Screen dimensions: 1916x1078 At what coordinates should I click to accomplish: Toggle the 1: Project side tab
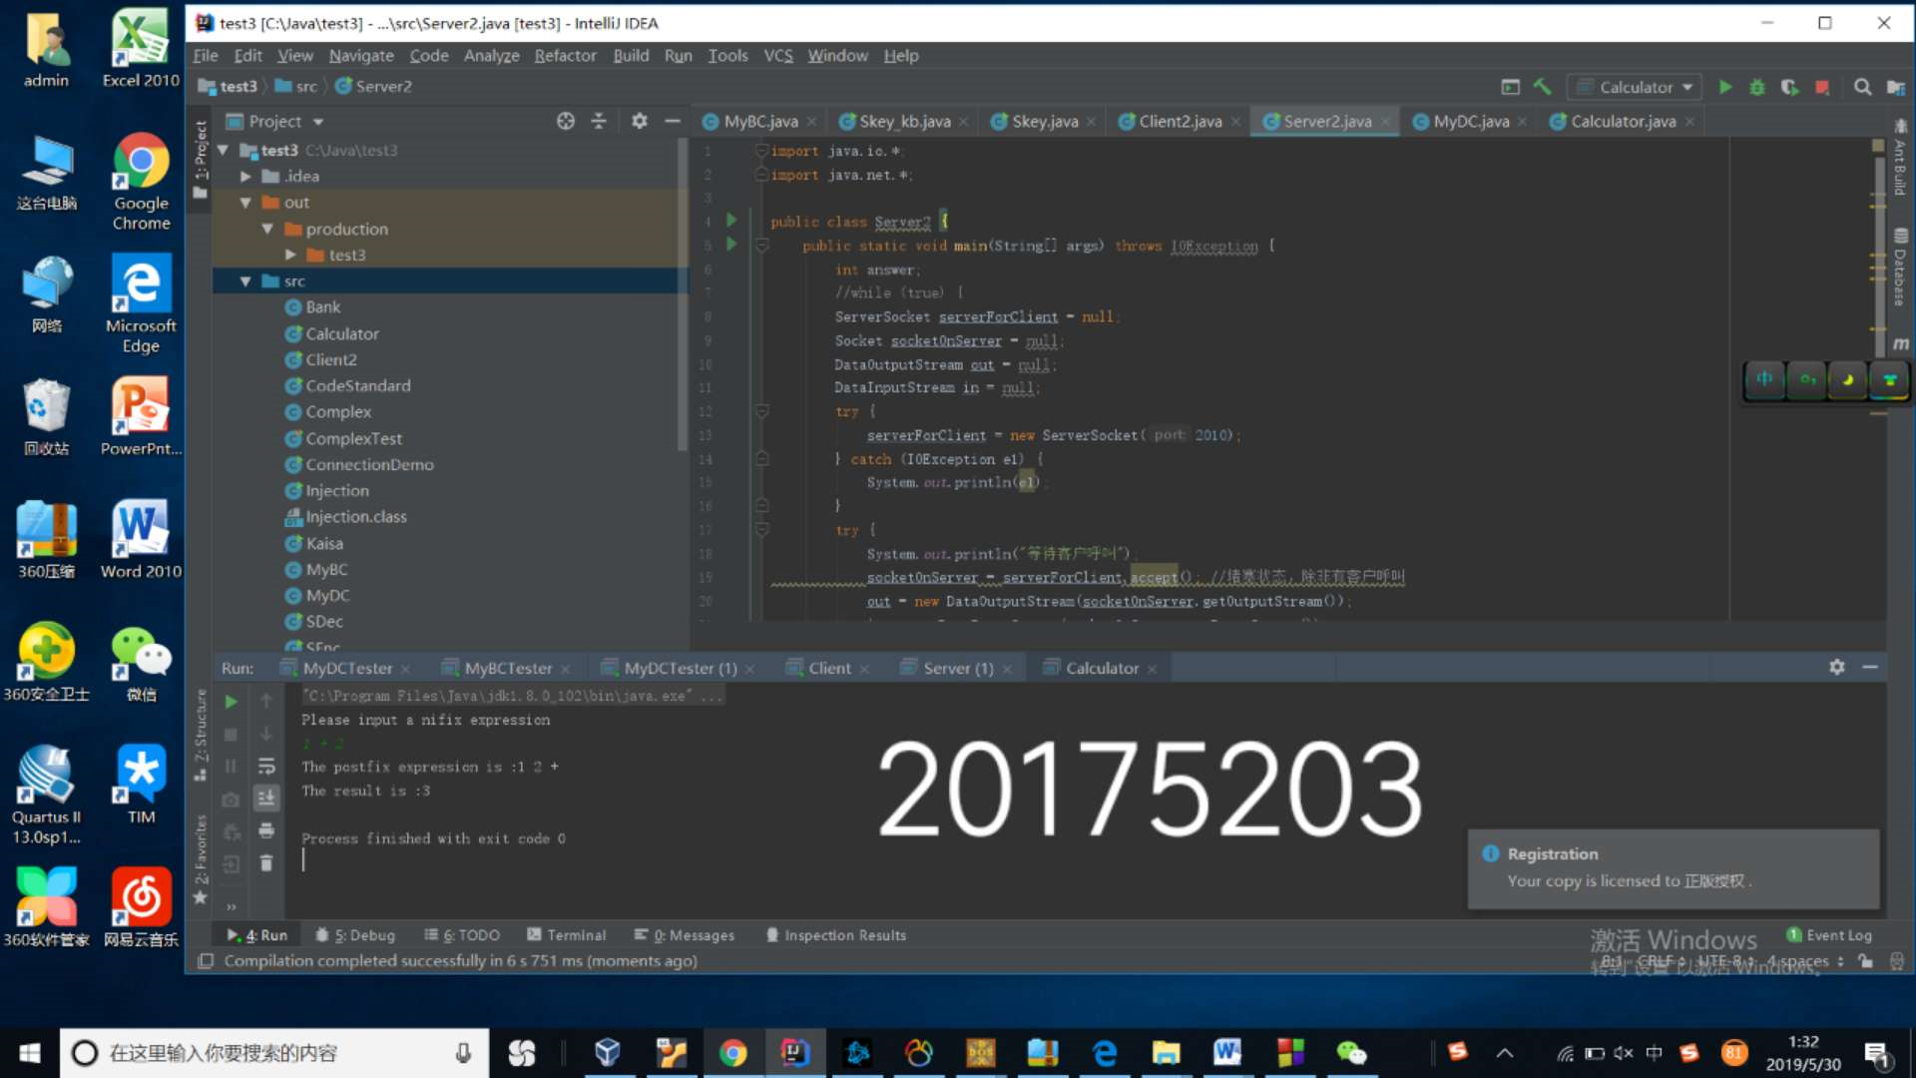(x=201, y=160)
